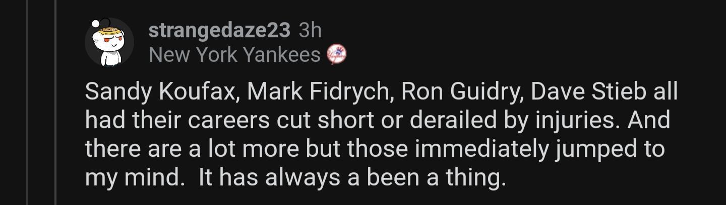Open strangedaze23's Snoo avatar
The image size is (726, 205).
109,43
